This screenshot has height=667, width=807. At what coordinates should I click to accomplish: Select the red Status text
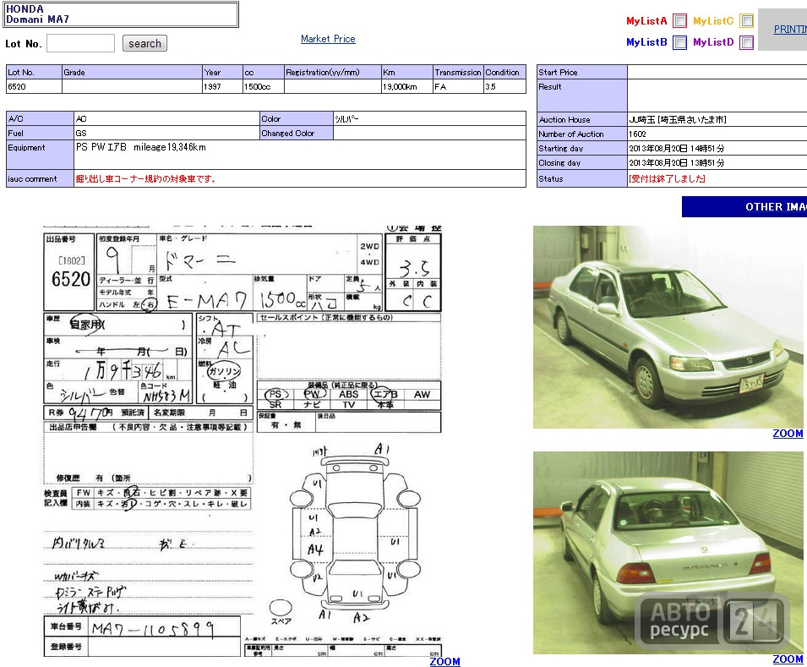(667, 178)
